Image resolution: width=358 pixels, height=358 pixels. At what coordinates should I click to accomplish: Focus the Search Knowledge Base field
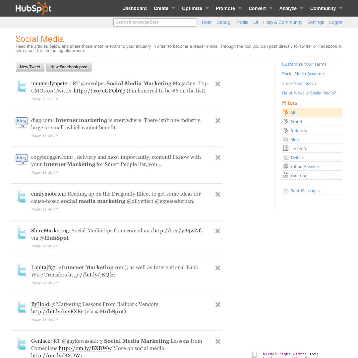click(155, 22)
